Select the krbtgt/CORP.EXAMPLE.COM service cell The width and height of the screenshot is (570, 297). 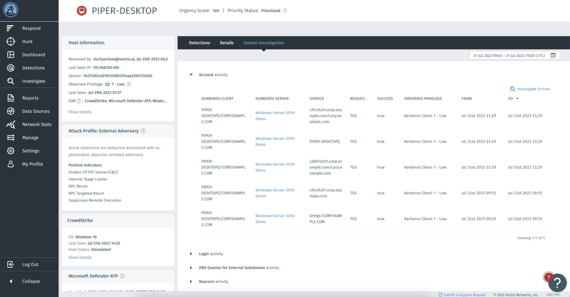tap(326, 219)
